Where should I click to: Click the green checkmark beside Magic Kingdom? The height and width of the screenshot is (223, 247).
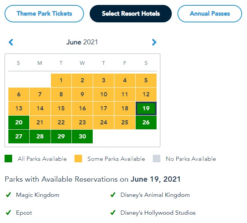pyautogui.click(x=8, y=195)
